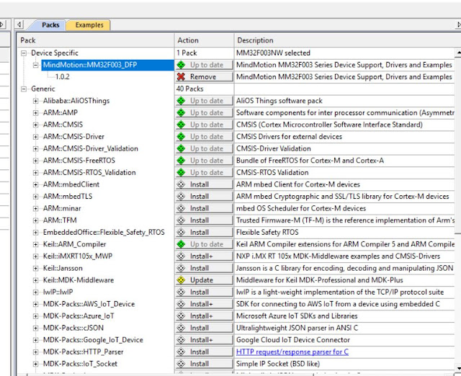This screenshot has width=461, height=376.
Task: Expand the Keil::MDK-Middleware pack
Action: click(x=35, y=280)
